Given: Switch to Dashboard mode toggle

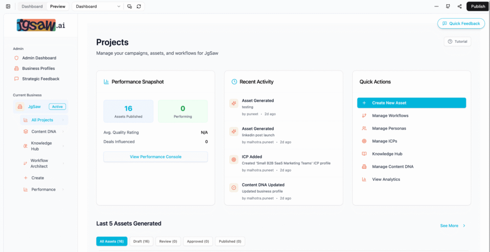Looking at the screenshot, I should pos(32,6).
